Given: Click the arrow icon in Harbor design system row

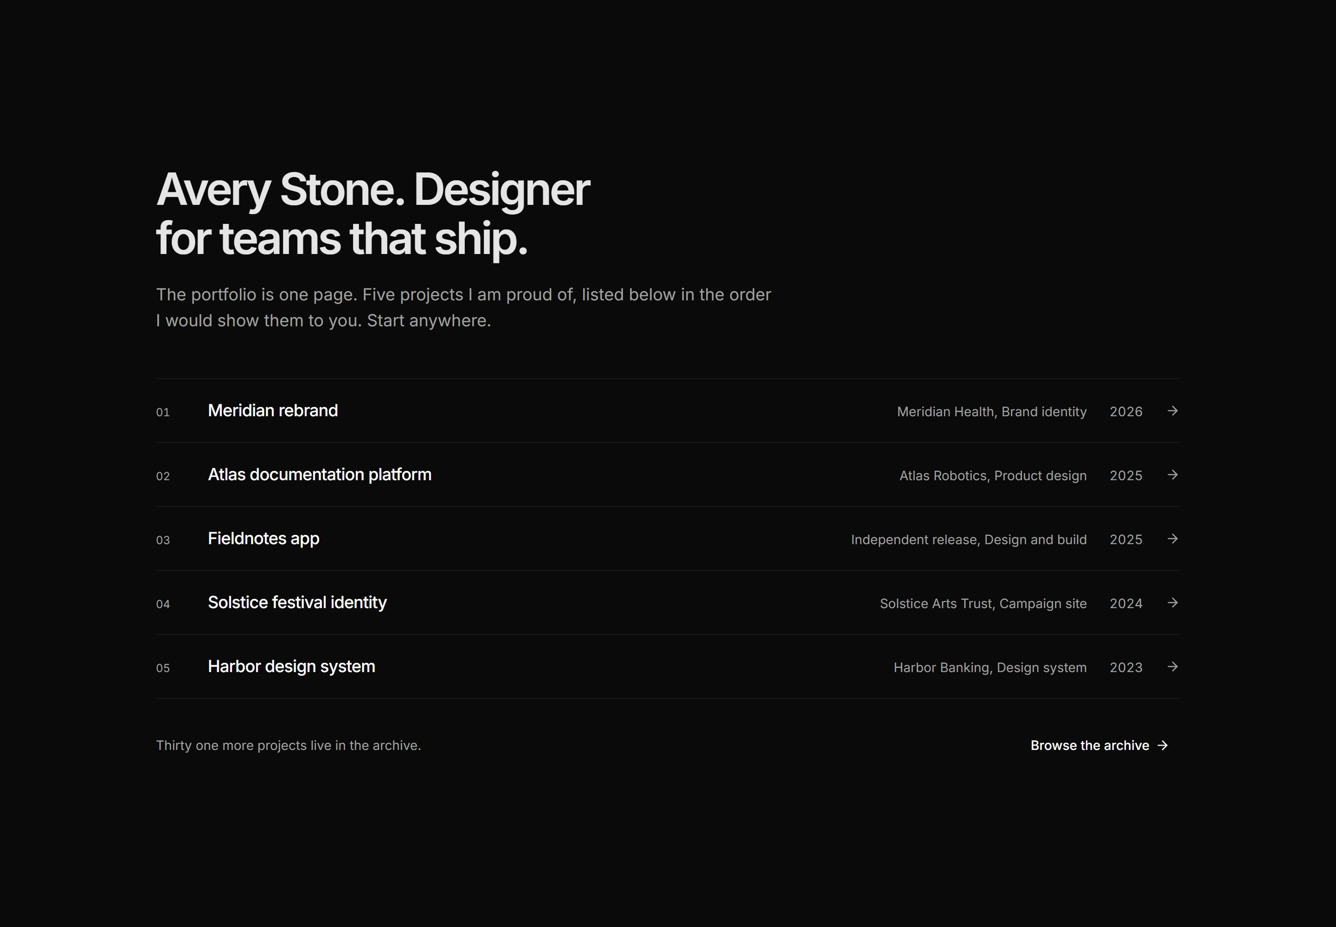Looking at the screenshot, I should pyautogui.click(x=1173, y=666).
